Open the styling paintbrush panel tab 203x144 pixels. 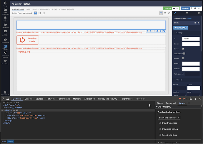(x=174, y=13)
